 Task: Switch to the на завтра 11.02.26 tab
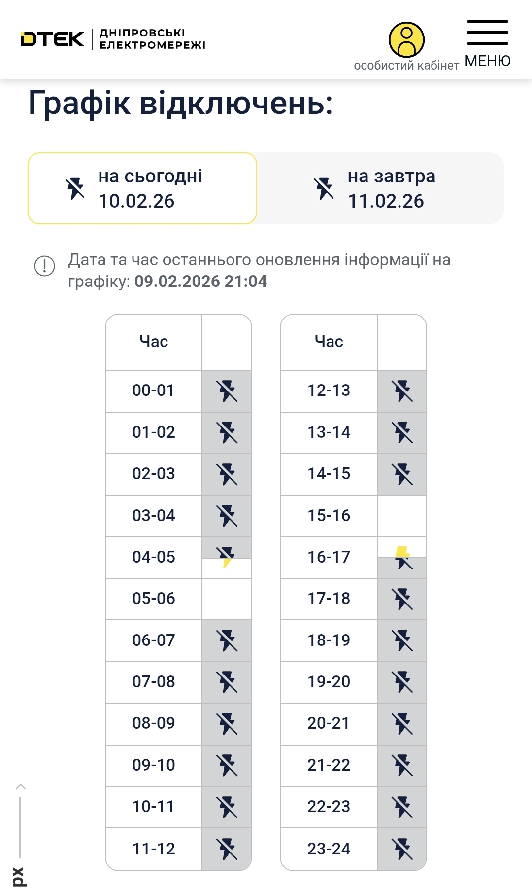click(380, 188)
